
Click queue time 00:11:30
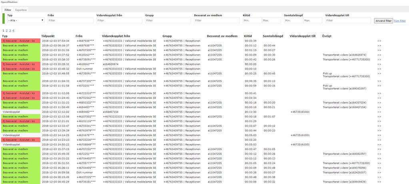point(251,112)
